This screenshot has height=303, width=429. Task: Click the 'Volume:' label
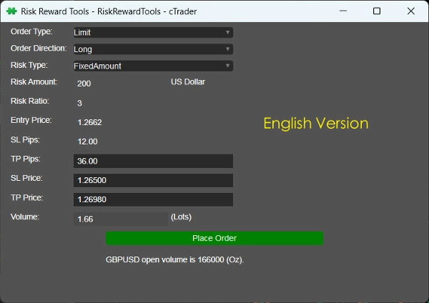click(x=25, y=217)
